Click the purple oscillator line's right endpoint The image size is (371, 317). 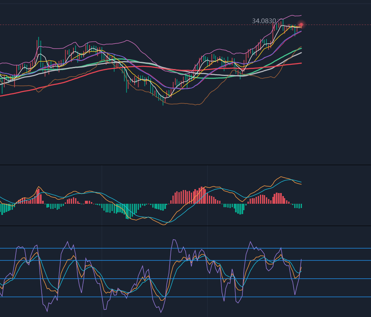302,259
